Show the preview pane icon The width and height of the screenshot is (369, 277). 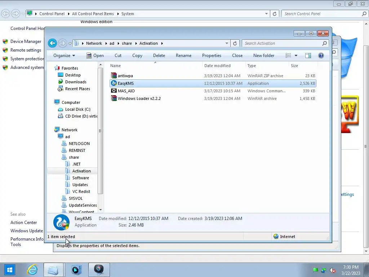point(308,56)
